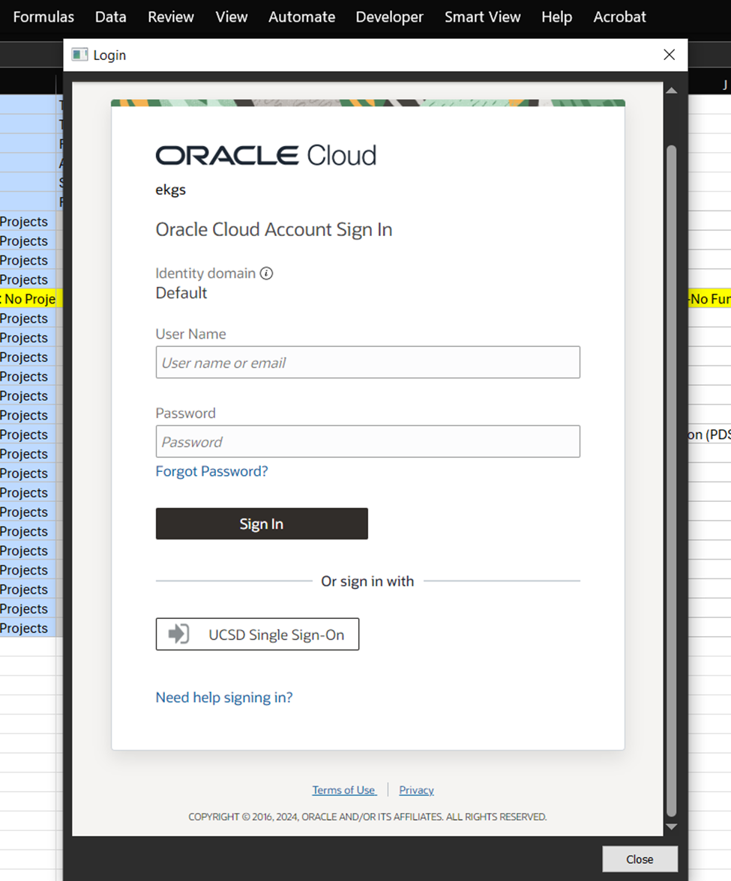Open the Need help signing in link
Viewport: 731px width, 881px height.
click(x=223, y=697)
